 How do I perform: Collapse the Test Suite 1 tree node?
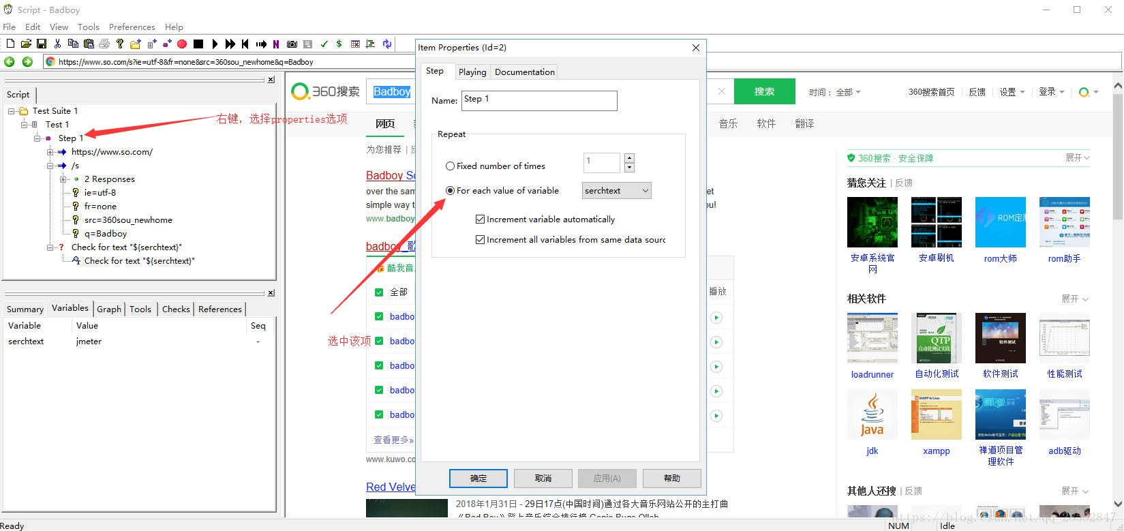12,111
